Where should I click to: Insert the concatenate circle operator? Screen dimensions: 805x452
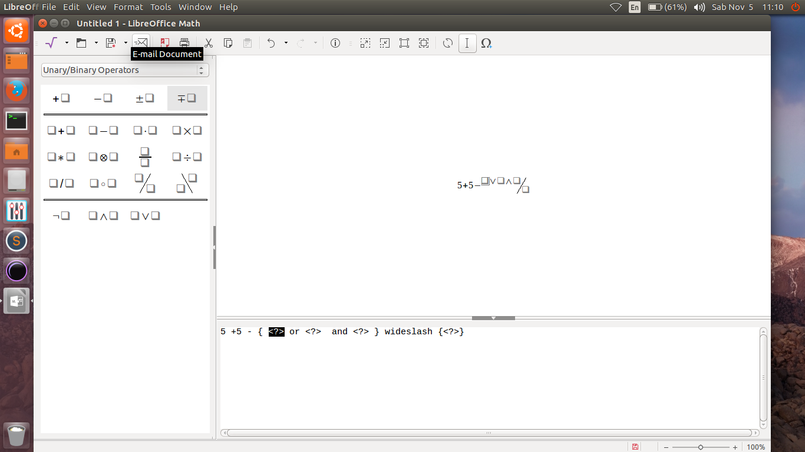pyautogui.click(x=103, y=184)
